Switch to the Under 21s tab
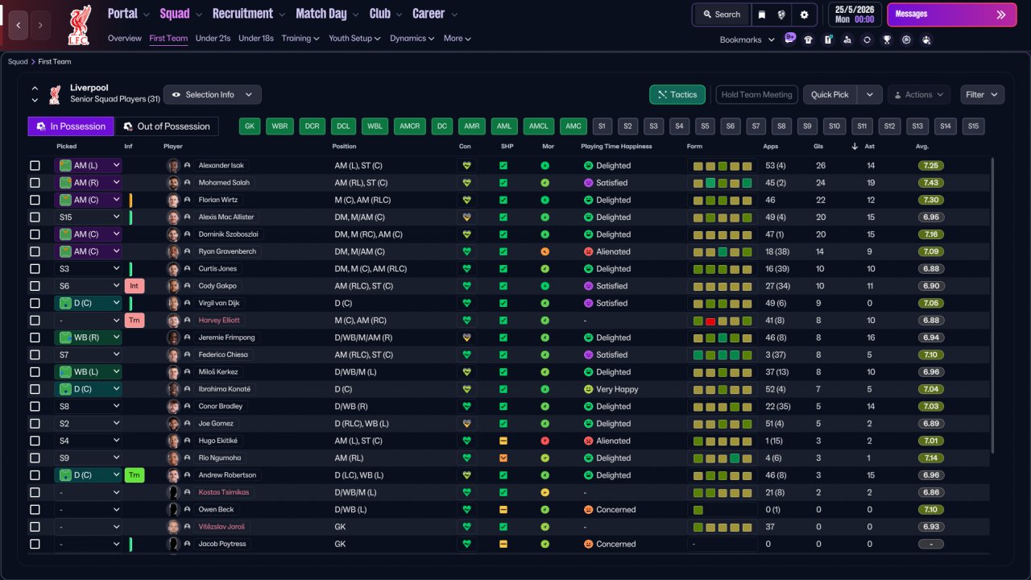This screenshot has height=580, width=1031. [x=213, y=38]
